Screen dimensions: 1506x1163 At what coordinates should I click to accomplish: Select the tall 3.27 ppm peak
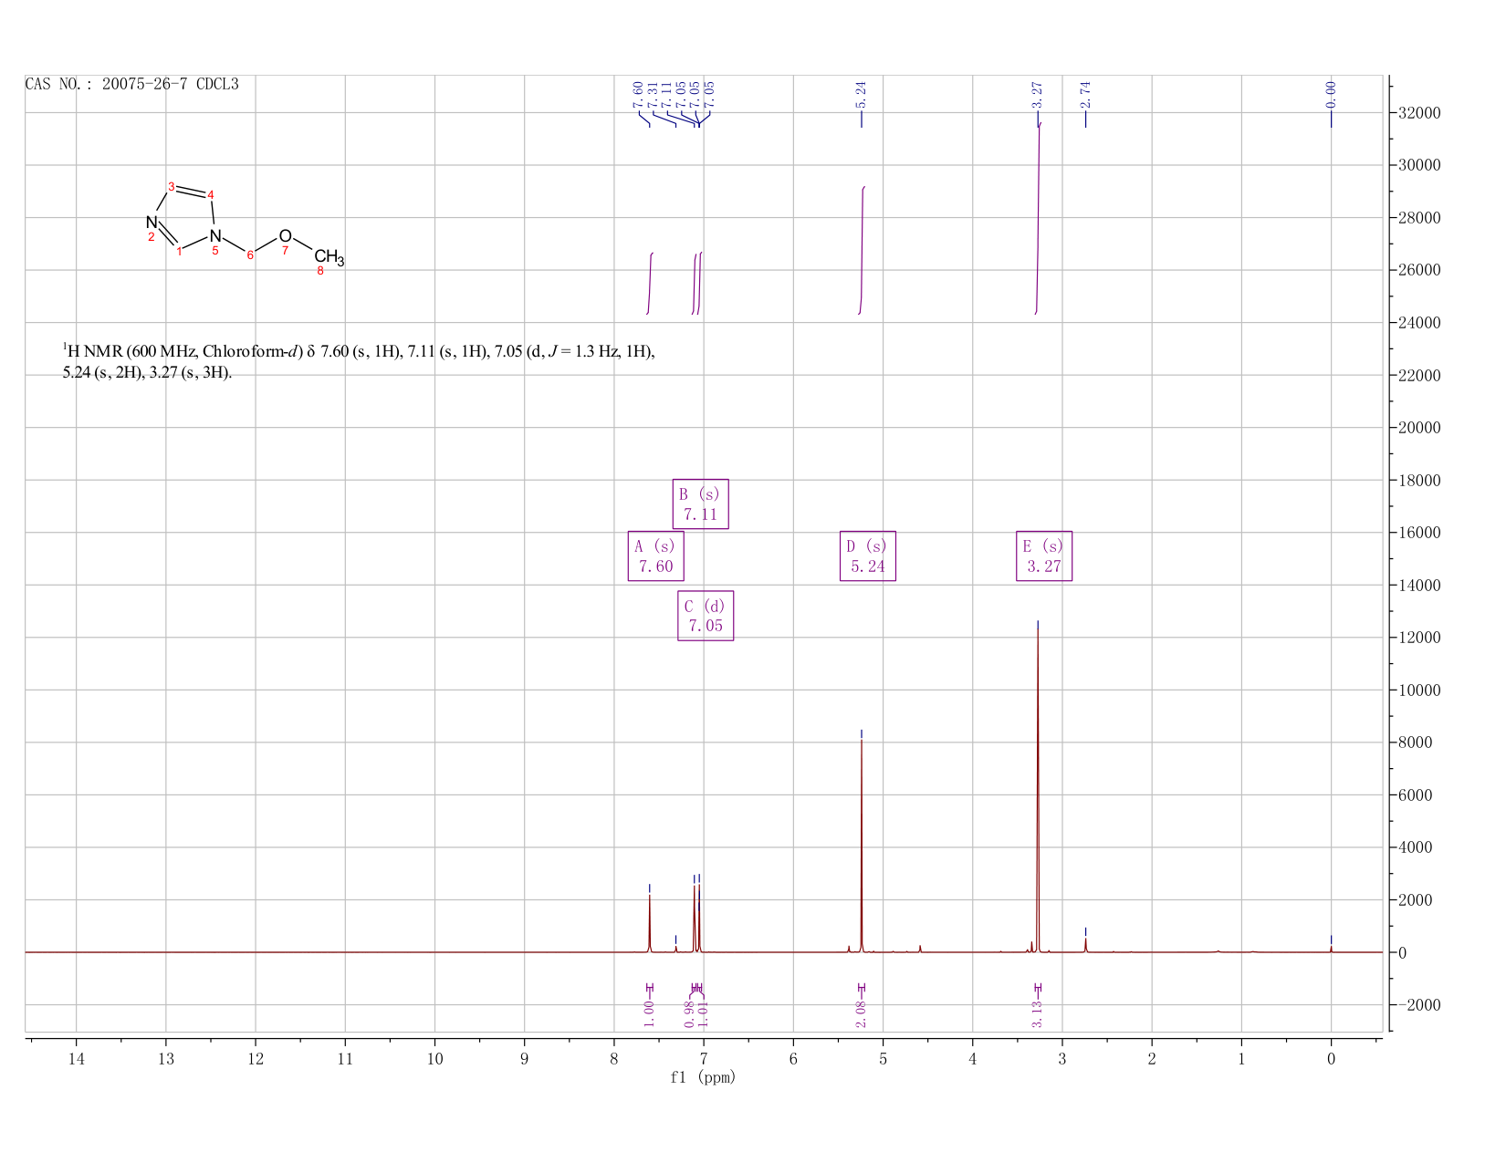(x=1038, y=786)
